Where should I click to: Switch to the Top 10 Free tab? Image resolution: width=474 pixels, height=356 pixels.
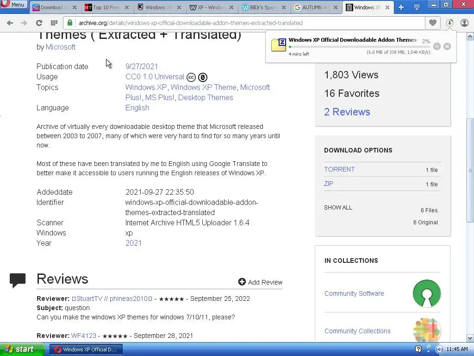[x=106, y=7]
